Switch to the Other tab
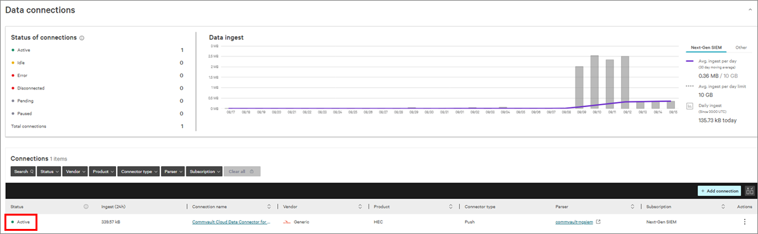The width and height of the screenshot is (758, 234). pyautogui.click(x=741, y=48)
